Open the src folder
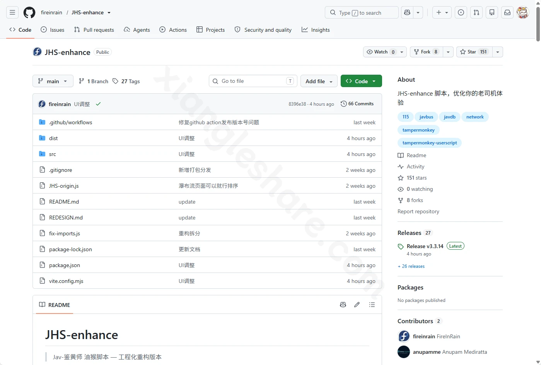Image resolution: width=541 pixels, height=365 pixels. [53, 154]
